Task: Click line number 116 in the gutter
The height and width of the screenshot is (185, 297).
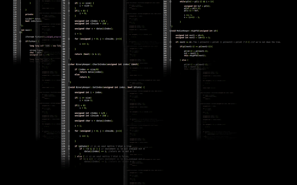Action: [x=15, y=7]
